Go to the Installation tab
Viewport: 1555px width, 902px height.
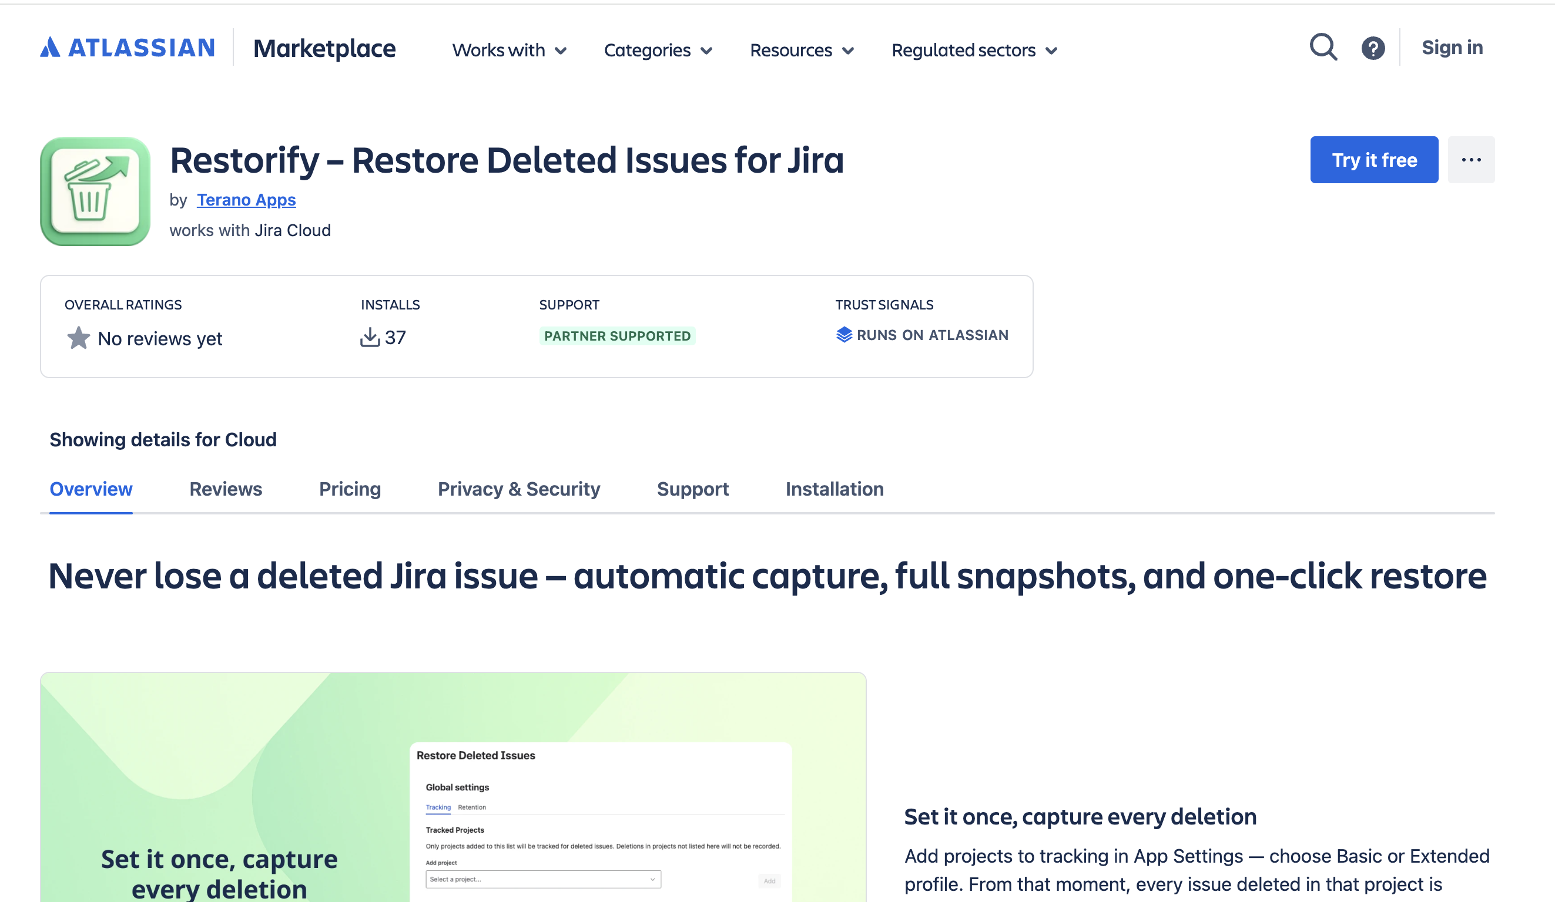tap(835, 489)
